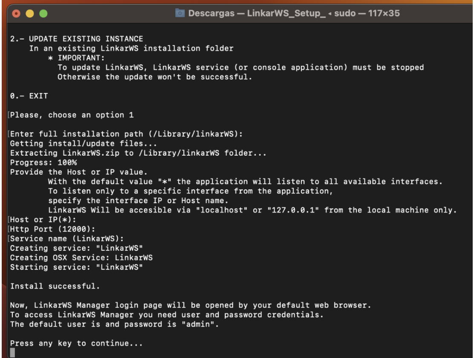Click the "0.- EXIT" menu option

click(29, 96)
